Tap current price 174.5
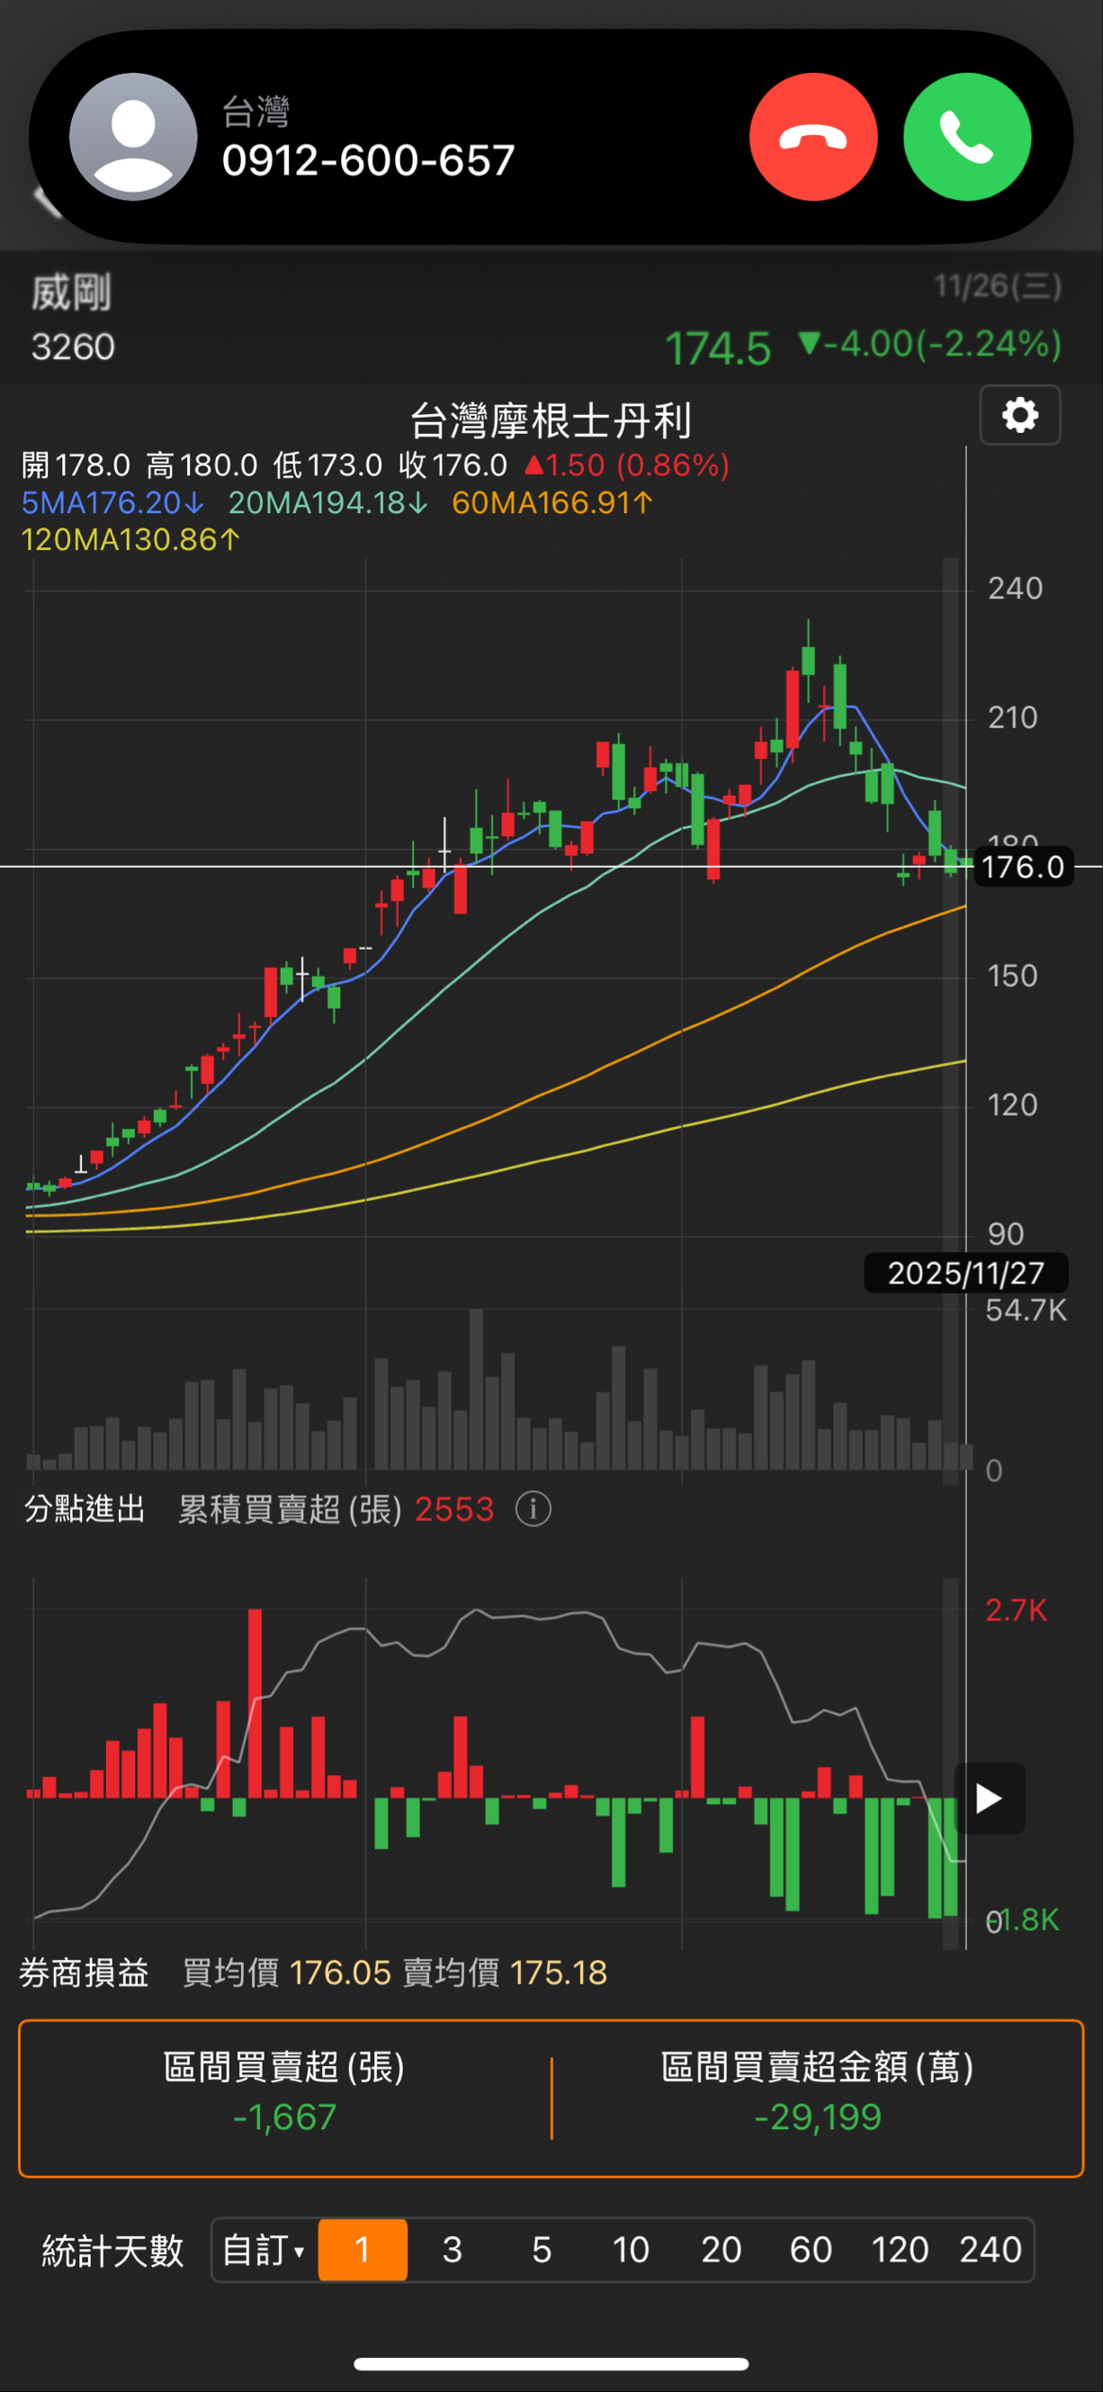This screenshot has width=1103, height=2392. 717,349
